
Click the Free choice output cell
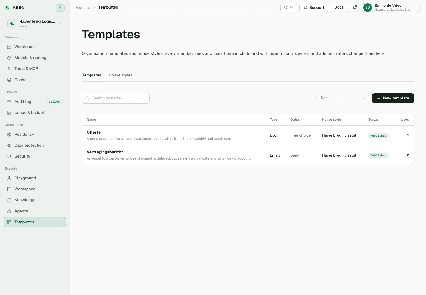pos(301,135)
